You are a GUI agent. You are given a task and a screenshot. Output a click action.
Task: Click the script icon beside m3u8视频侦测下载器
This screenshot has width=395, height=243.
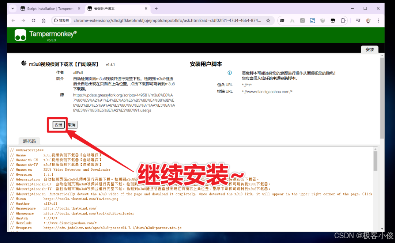pos(24,63)
